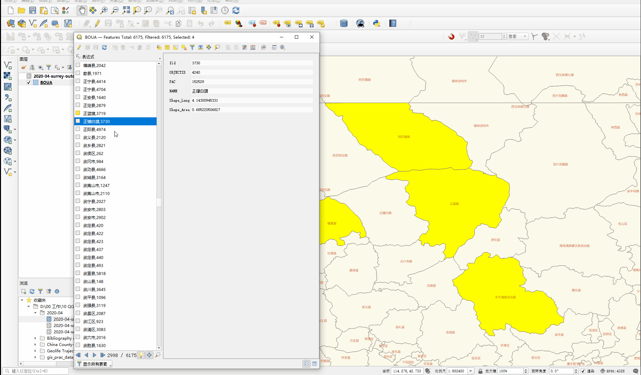Image resolution: width=641 pixels, height=375 pixels.
Task: Select the Pan Map hand tool
Action: (82, 11)
